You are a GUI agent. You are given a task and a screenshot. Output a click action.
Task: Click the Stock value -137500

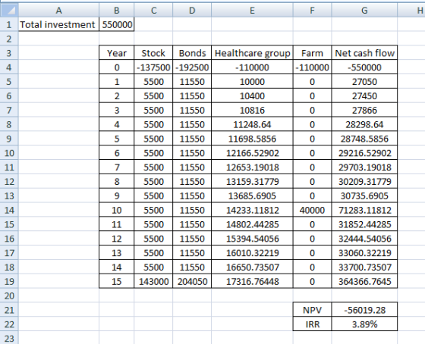pos(153,67)
